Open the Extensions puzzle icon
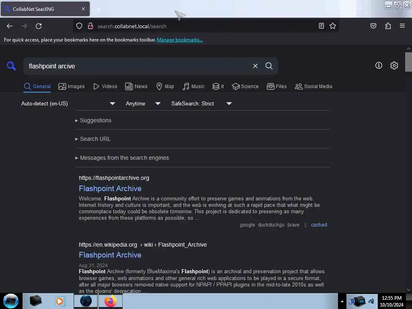Image resolution: width=412 pixels, height=309 pixels. pos(388,26)
